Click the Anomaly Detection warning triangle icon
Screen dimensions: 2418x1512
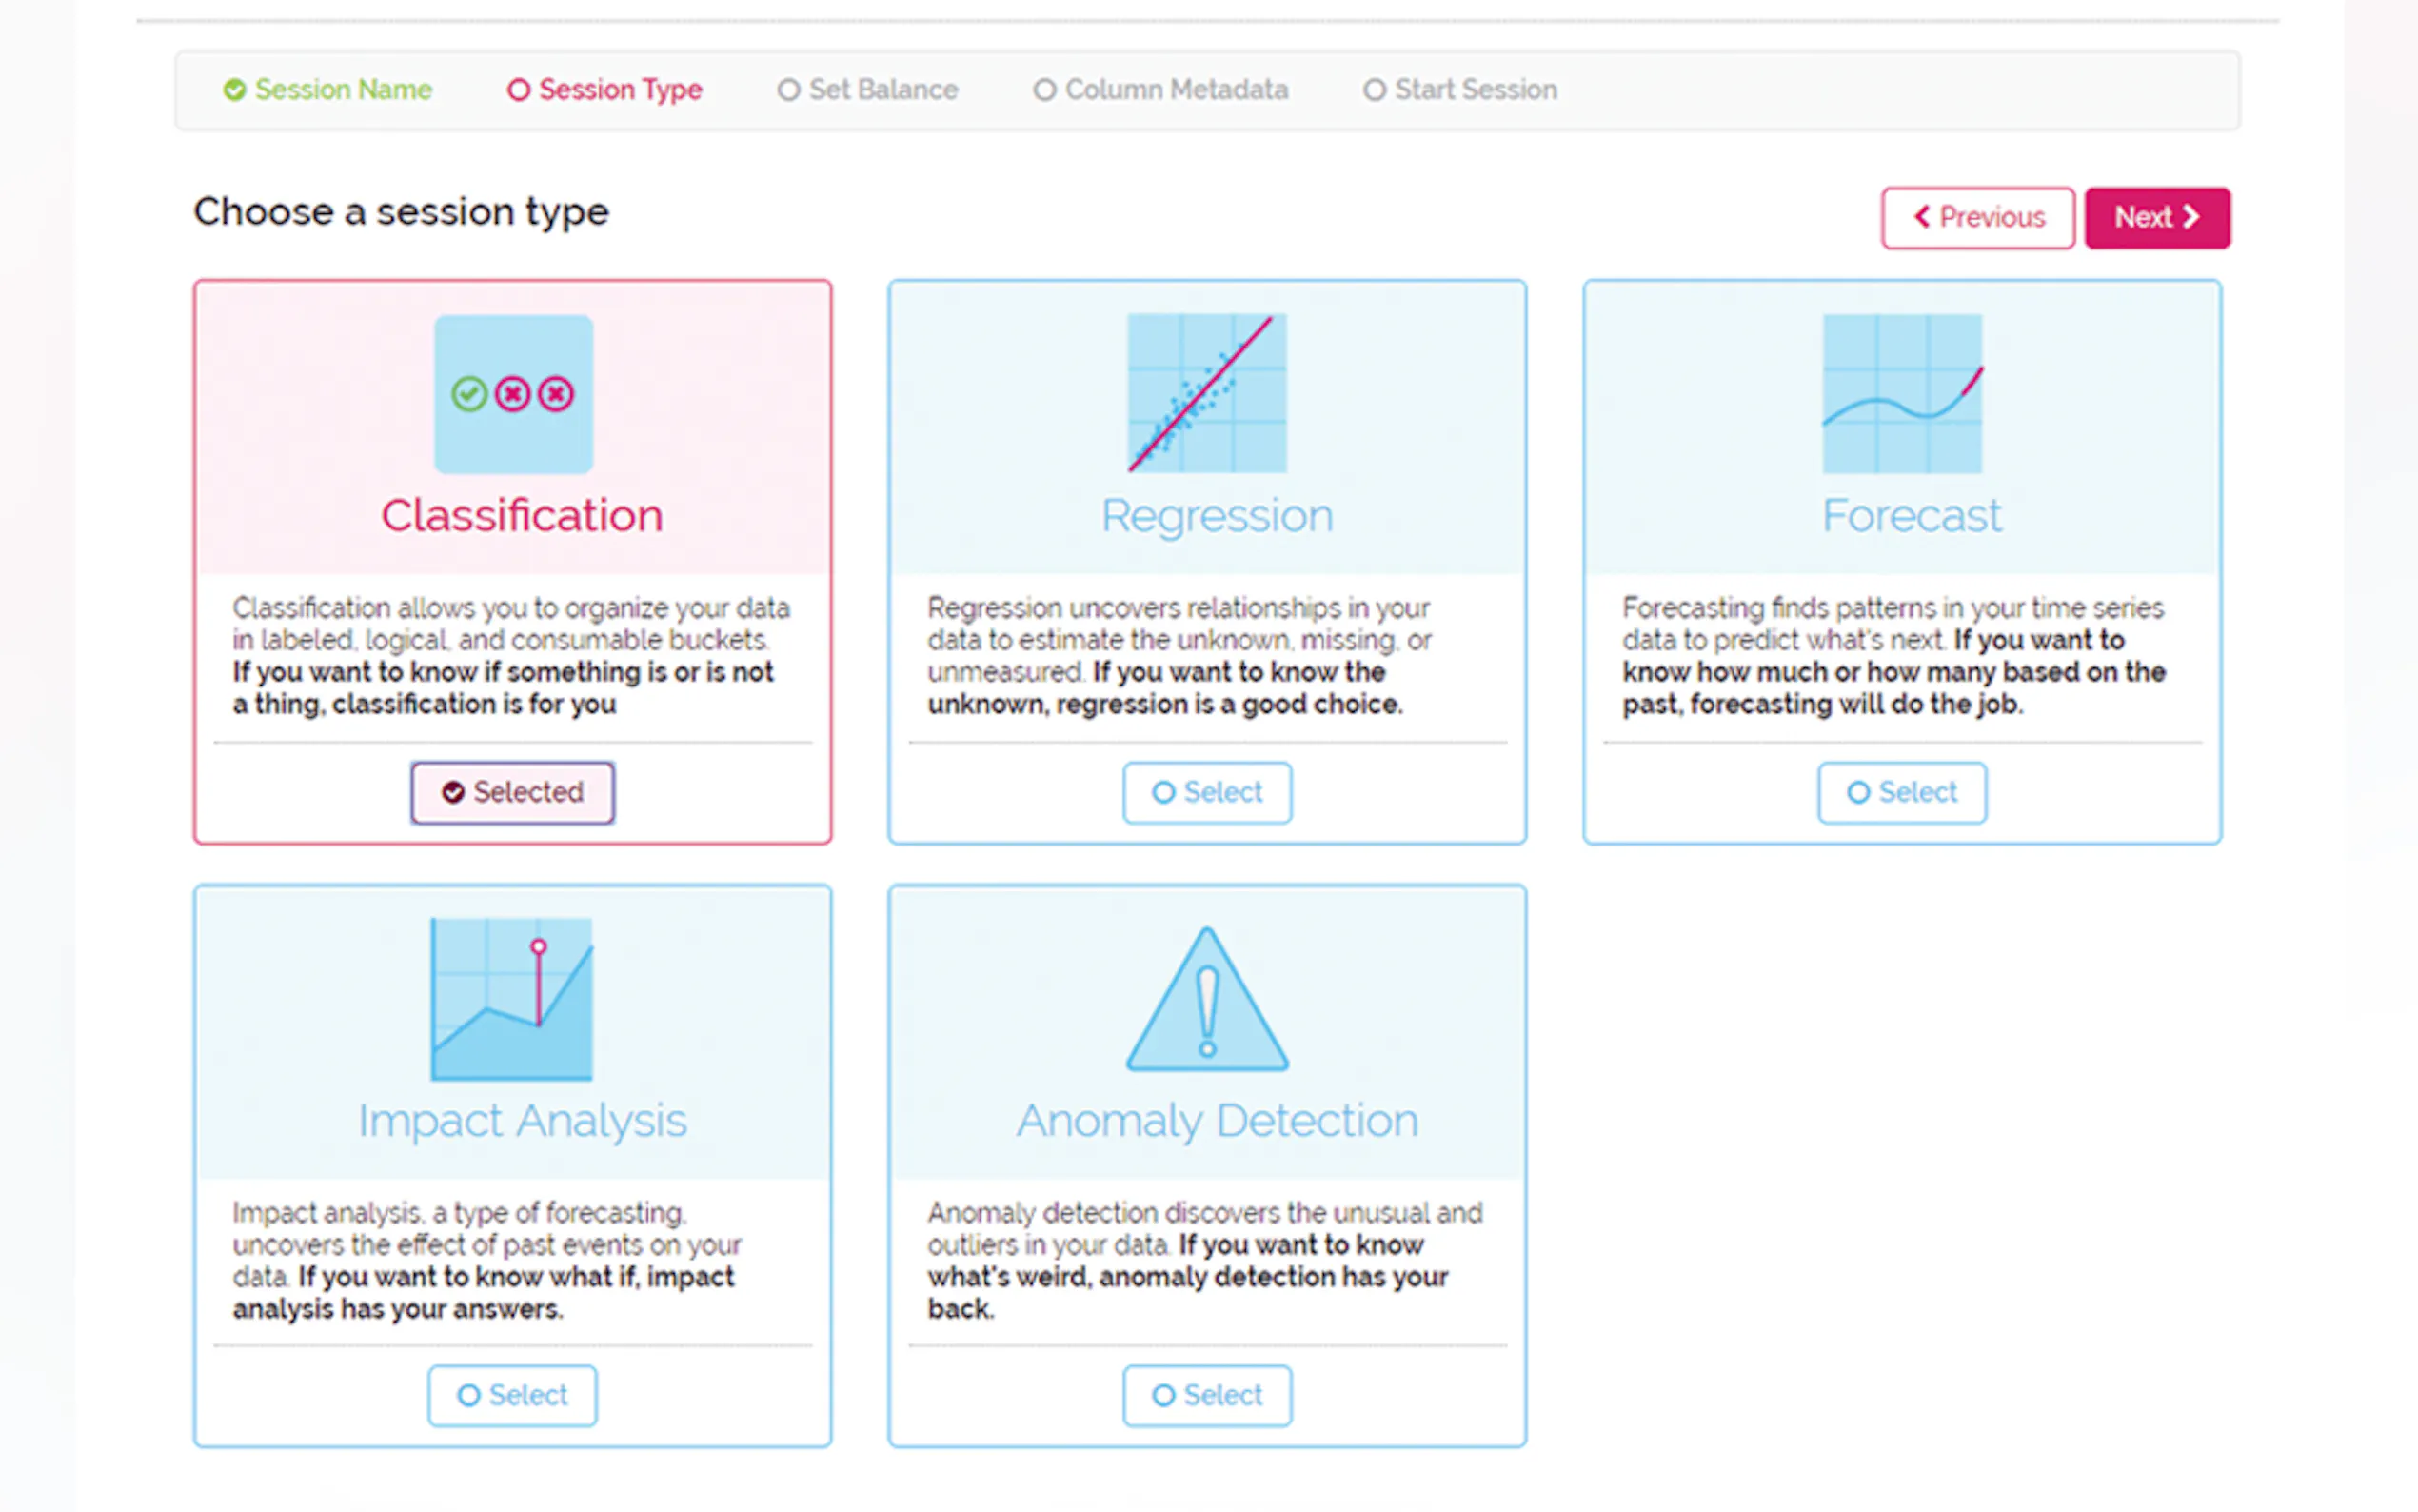pyautogui.click(x=1206, y=999)
